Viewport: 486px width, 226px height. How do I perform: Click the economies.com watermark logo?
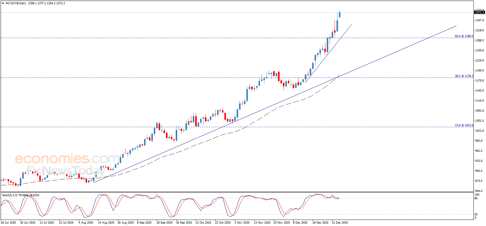click(68, 158)
